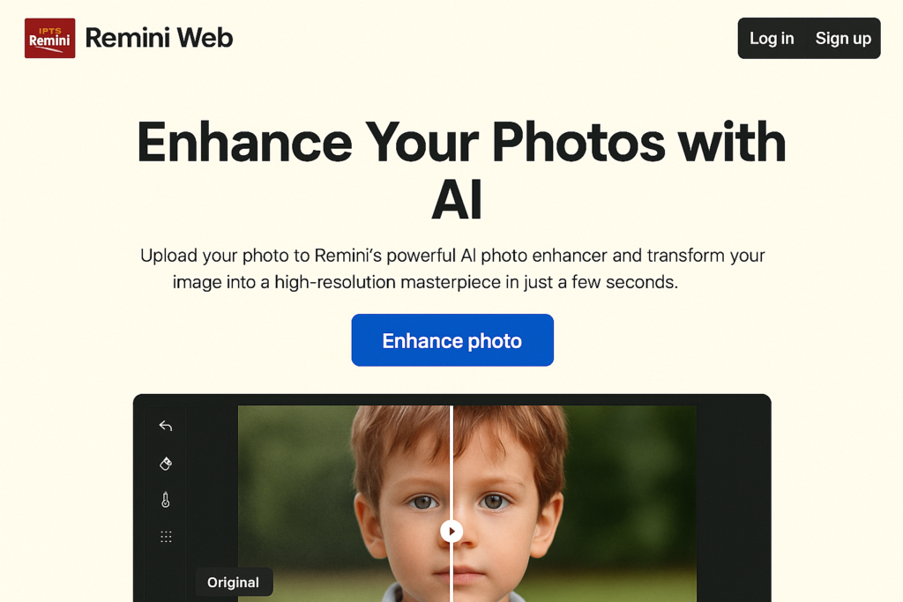Click the undo arrow in the editor sidebar

coord(166,426)
